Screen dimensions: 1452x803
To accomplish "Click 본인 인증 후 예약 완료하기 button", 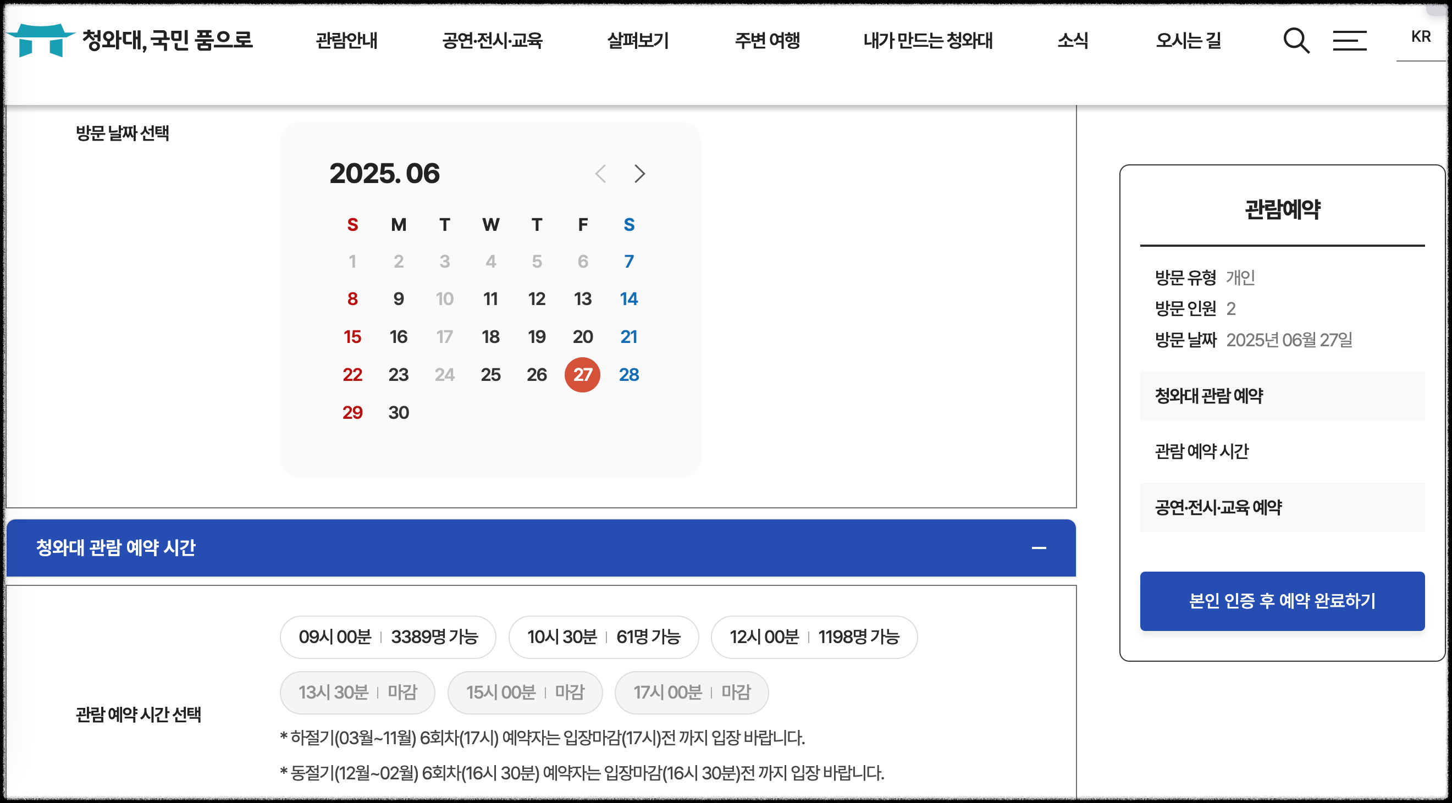I will [x=1282, y=601].
